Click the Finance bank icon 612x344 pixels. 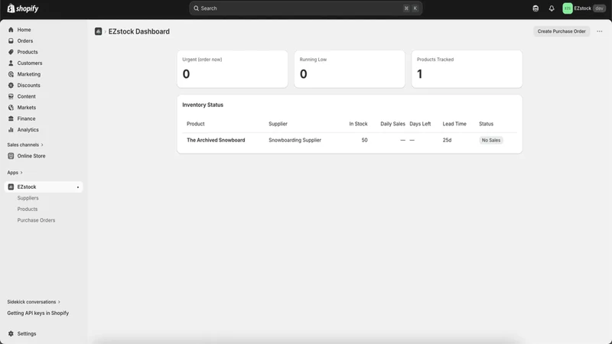coord(11,118)
